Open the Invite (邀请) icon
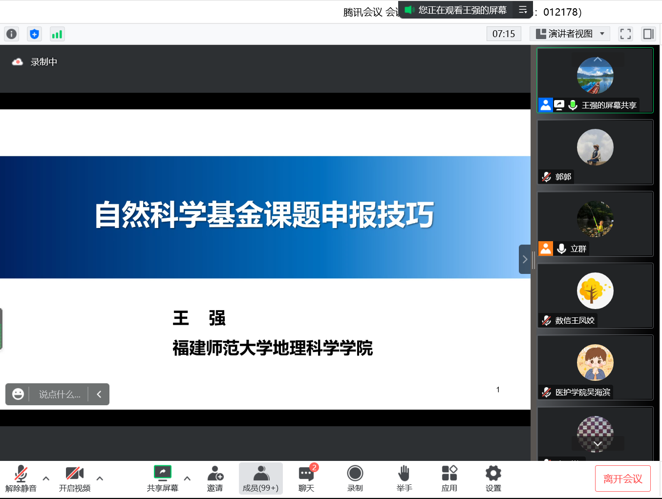Screen dimensions: 662x499 click(215, 478)
